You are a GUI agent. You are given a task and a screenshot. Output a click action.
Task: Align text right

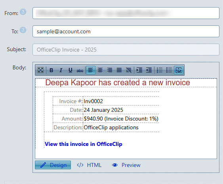pos(110,70)
